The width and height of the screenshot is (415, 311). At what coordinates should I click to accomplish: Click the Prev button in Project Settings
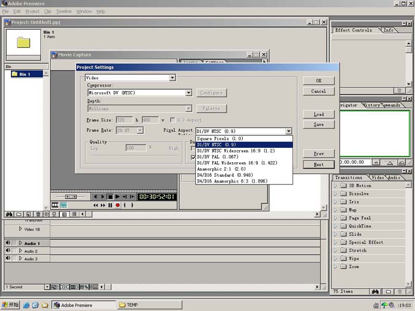tap(319, 153)
